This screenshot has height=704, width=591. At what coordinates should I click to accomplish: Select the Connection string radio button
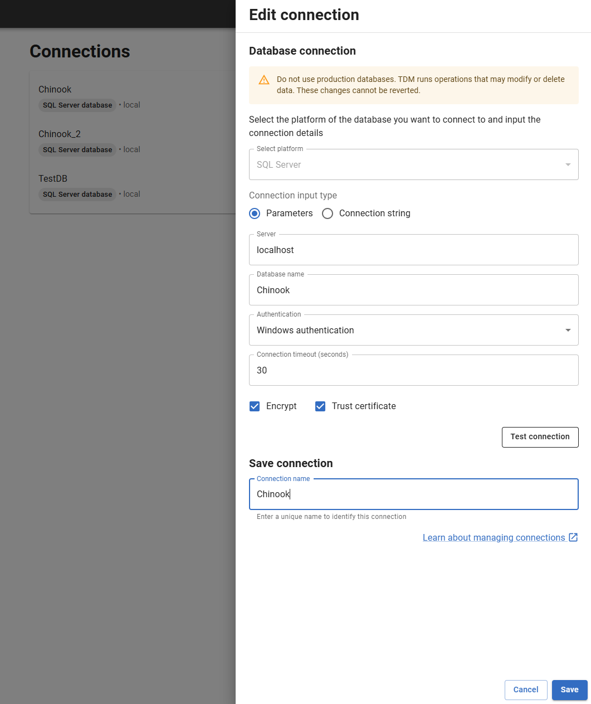(328, 213)
